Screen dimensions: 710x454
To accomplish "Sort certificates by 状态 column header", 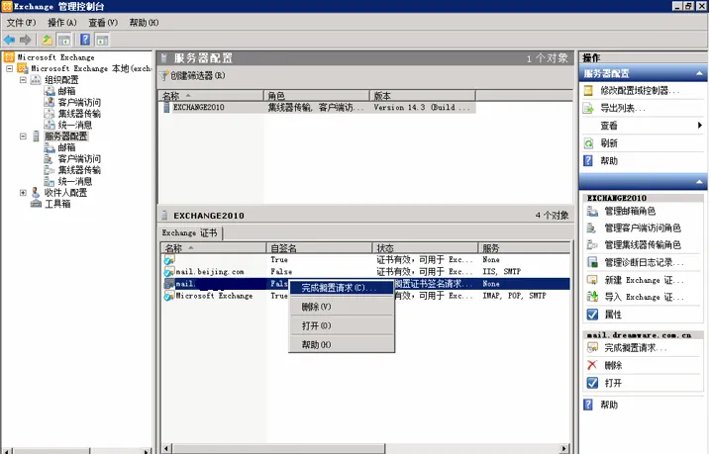I will point(425,248).
